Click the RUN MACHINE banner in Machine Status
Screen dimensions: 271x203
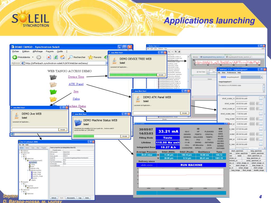click(191, 165)
